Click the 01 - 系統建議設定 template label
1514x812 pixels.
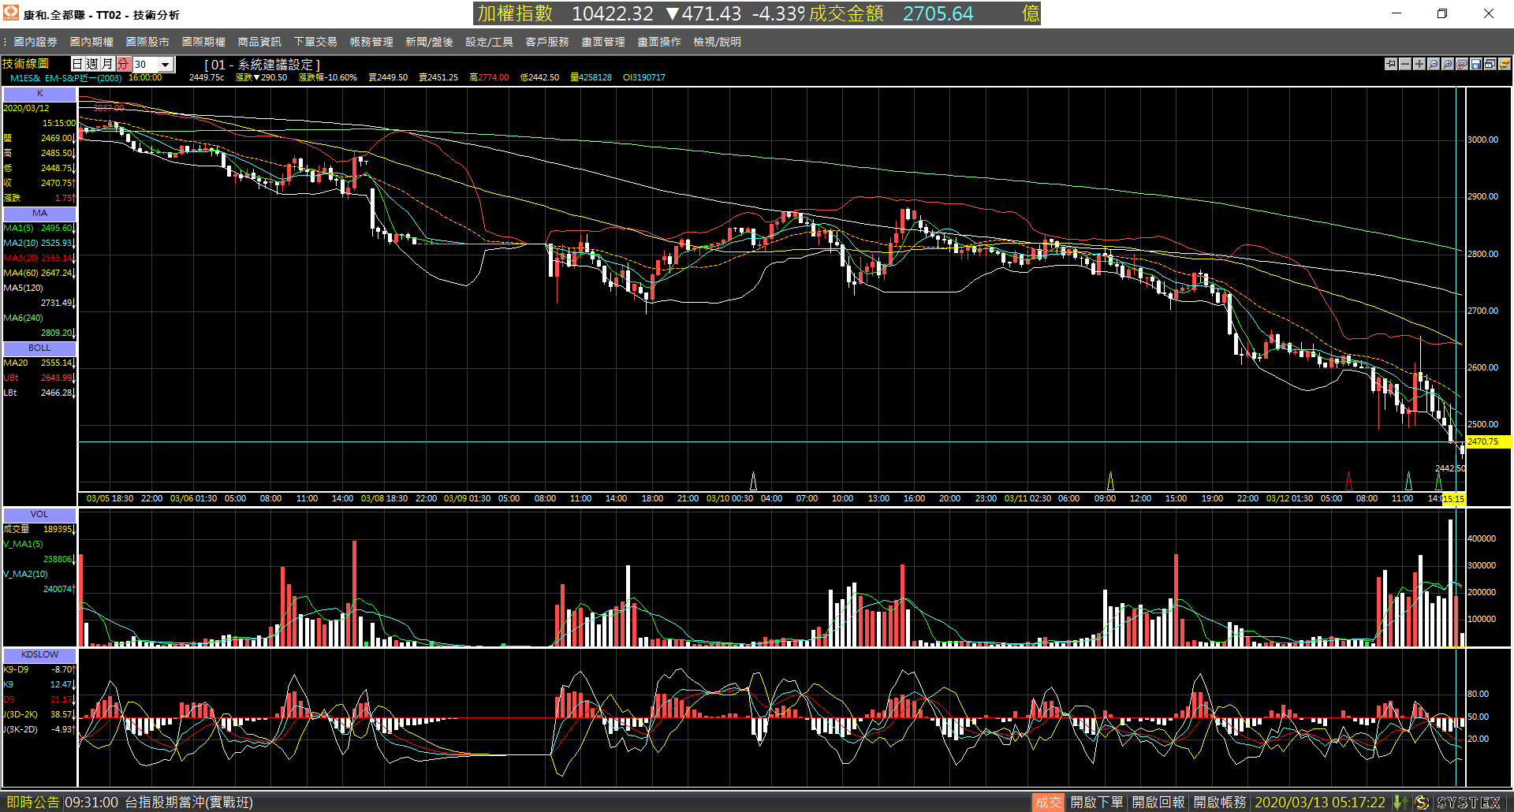[x=263, y=65]
